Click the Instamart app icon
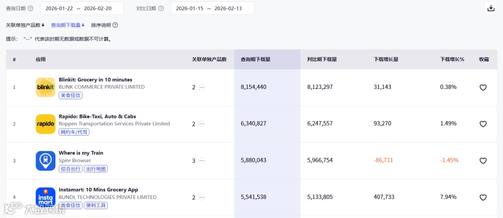 (x=46, y=197)
